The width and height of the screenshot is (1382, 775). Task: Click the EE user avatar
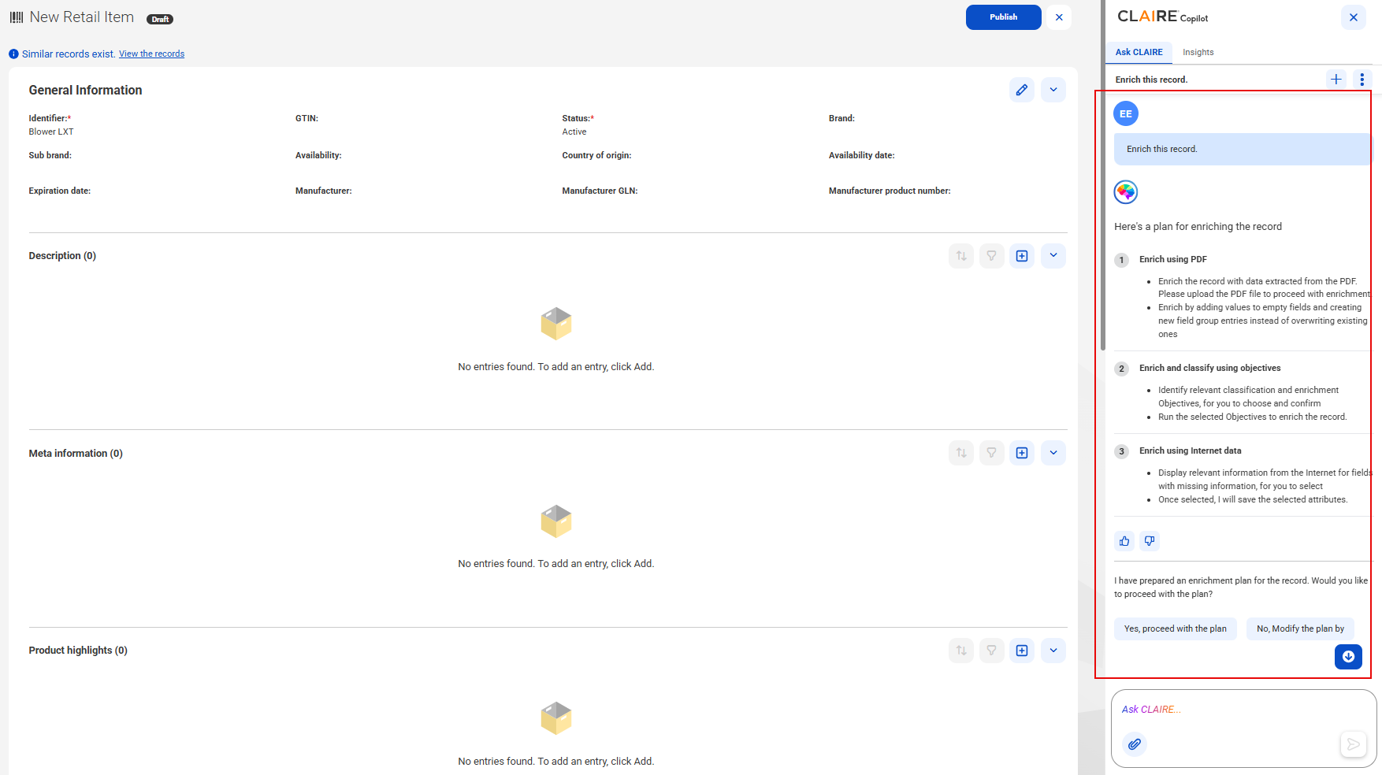(1126, 113)
